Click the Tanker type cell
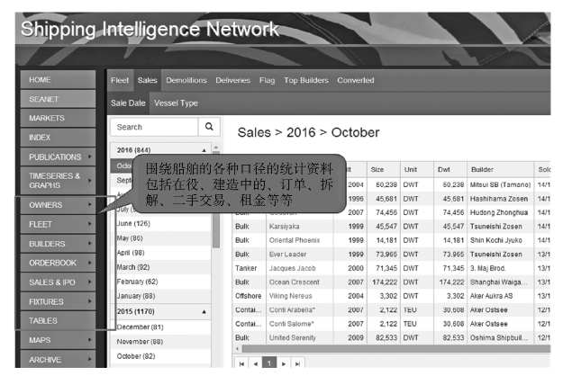Viewport: 563px width, 376px height. tap(246, 268)
